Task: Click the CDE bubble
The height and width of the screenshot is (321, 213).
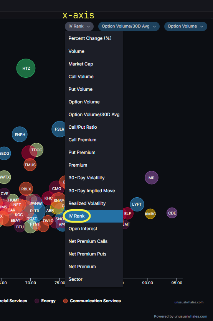Action: 172,213
